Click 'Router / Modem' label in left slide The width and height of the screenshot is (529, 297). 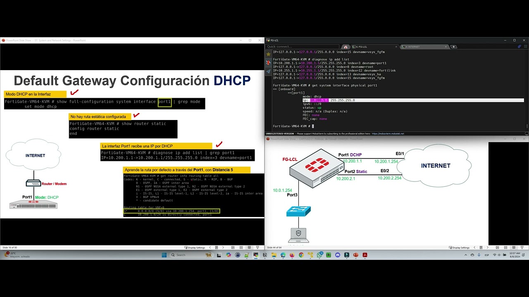(x=54, y=184)
